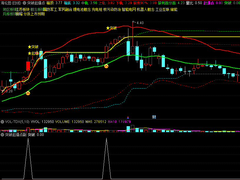Click the MA10: 179979 readout
Image resolution: width=240 pixels, height=180 pixels.
[119, 122]
